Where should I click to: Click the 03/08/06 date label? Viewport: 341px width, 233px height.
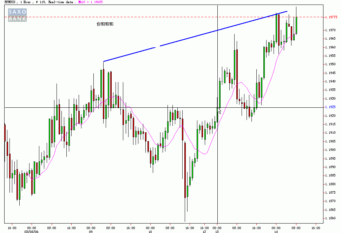click(32, 232)
